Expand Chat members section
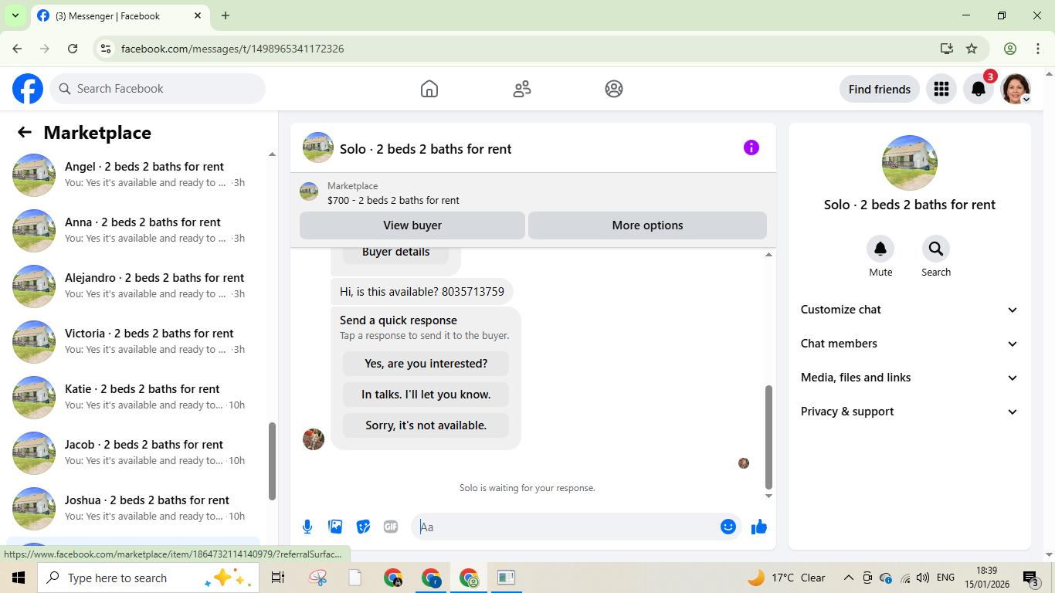 point(910,344)
